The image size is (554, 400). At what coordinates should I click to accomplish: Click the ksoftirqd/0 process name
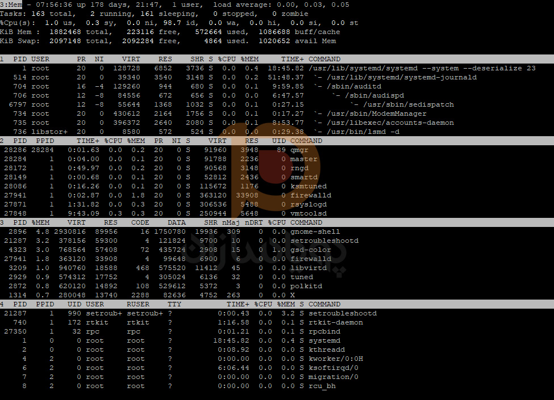tap(334, 368)
